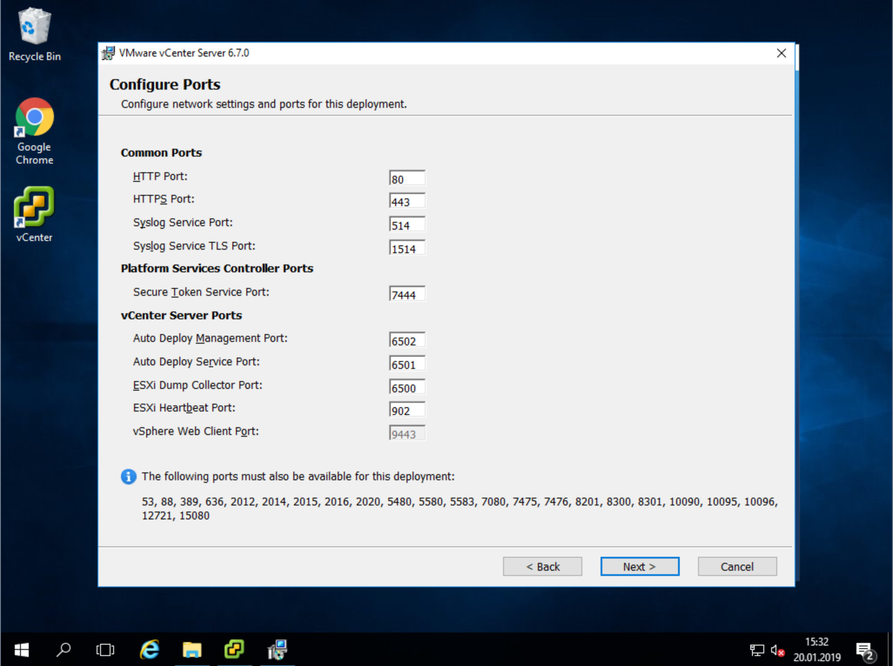The height and width of the screenshot is (666, 893).
Task: Click into the HTTP Port field
Action: pyautogui.click(x=406, y=179)
